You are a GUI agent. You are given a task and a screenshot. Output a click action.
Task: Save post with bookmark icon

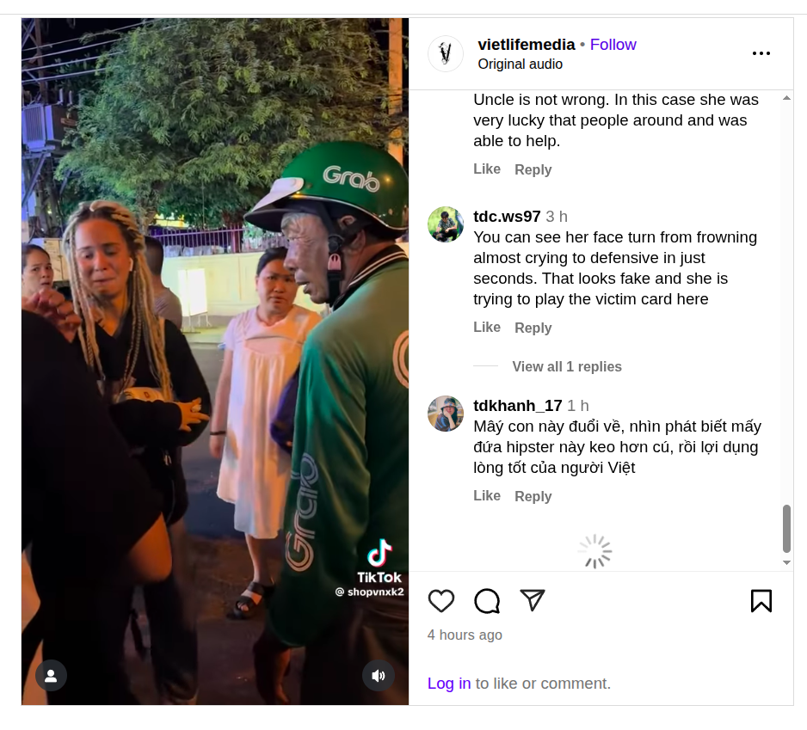point(761,600)
